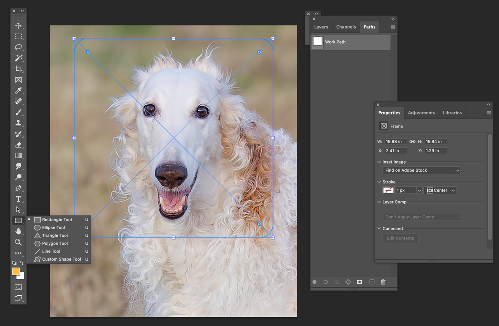The height and width of the screenshot is (326, 499).
Task: Click the H height field
Action: pyautogui.click(x=436, y=141)
